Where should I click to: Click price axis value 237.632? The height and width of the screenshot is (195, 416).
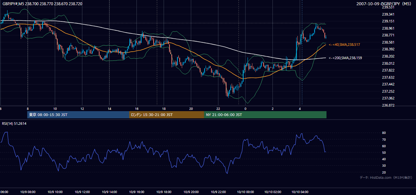(388, 77)
